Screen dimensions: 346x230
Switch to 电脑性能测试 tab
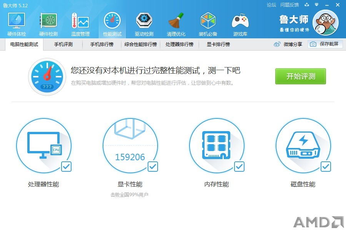[x=24, y=44]
